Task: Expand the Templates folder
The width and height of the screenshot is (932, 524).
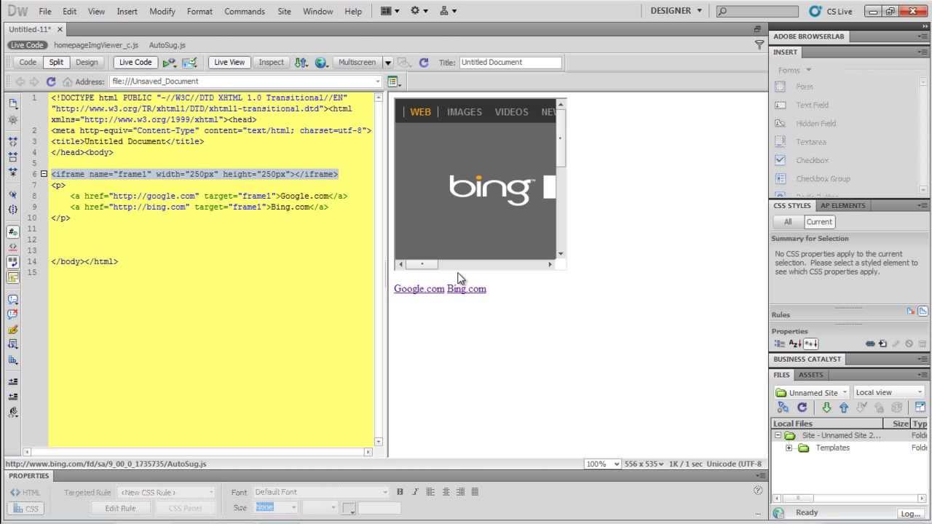Action: [x=789, y=448]
